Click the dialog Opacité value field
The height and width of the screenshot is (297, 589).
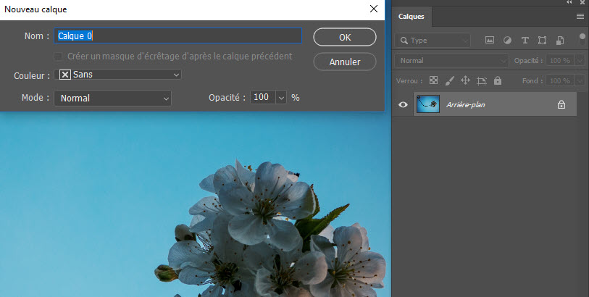[263, 97]
